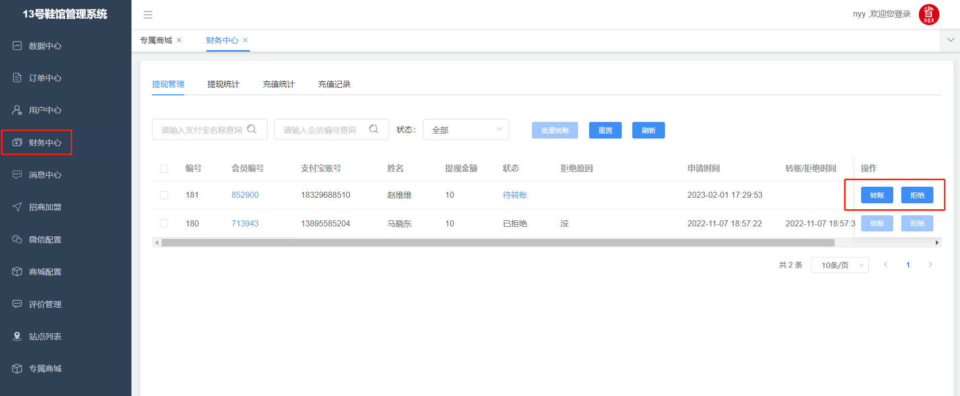Click the 订单中心 document icon
Image resolution: width=960 pixels, height=396 pixels.
(17, 78)
